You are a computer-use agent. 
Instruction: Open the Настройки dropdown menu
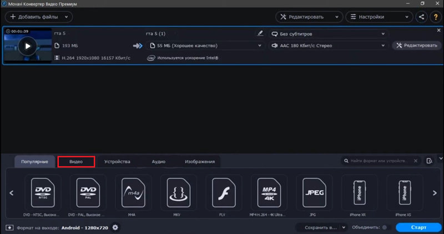coord(379,17)
